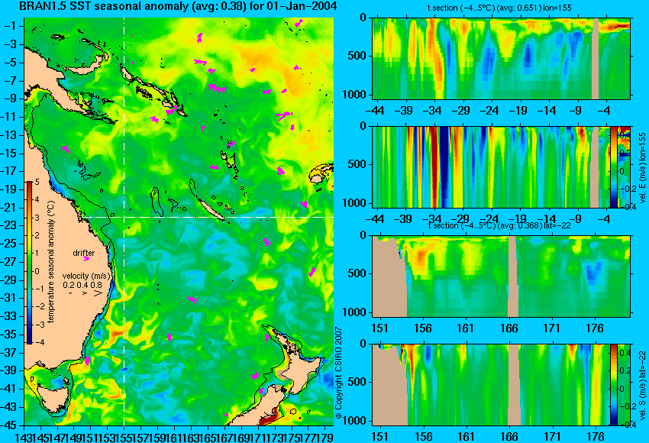Click the '-0.2' tick on vel. S colorbar
Image resolution: width=649 pixels, height=443 pixels.
pyautogui.click(x=624, y=406)
